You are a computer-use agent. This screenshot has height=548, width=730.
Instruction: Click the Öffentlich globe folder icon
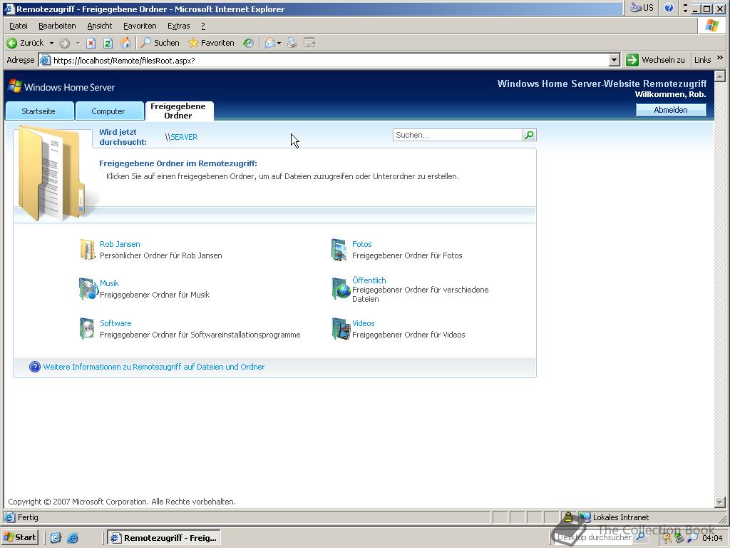341,289
